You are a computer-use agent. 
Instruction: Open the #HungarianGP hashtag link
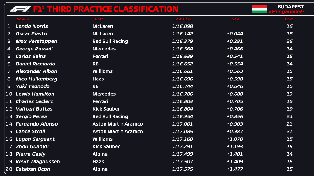286,12
